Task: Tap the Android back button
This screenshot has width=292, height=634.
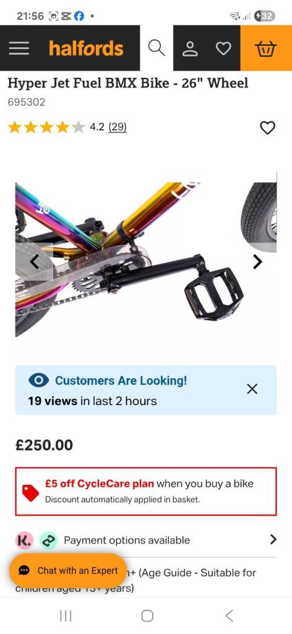Action: [x=229, y=616]
